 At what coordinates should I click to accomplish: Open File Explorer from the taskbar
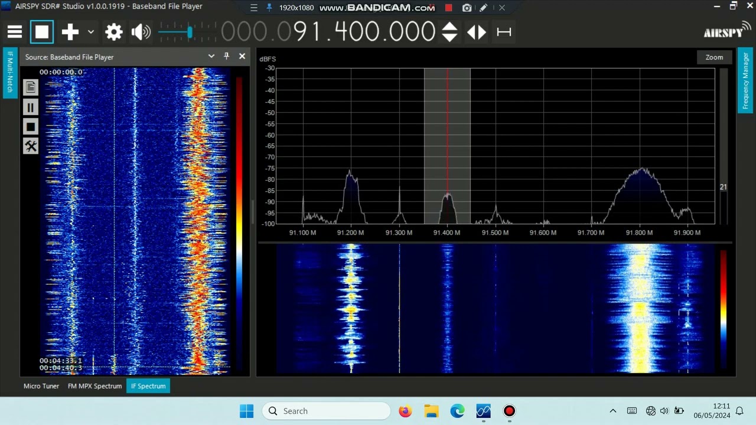pyautogui.click(x=431, y=411)
